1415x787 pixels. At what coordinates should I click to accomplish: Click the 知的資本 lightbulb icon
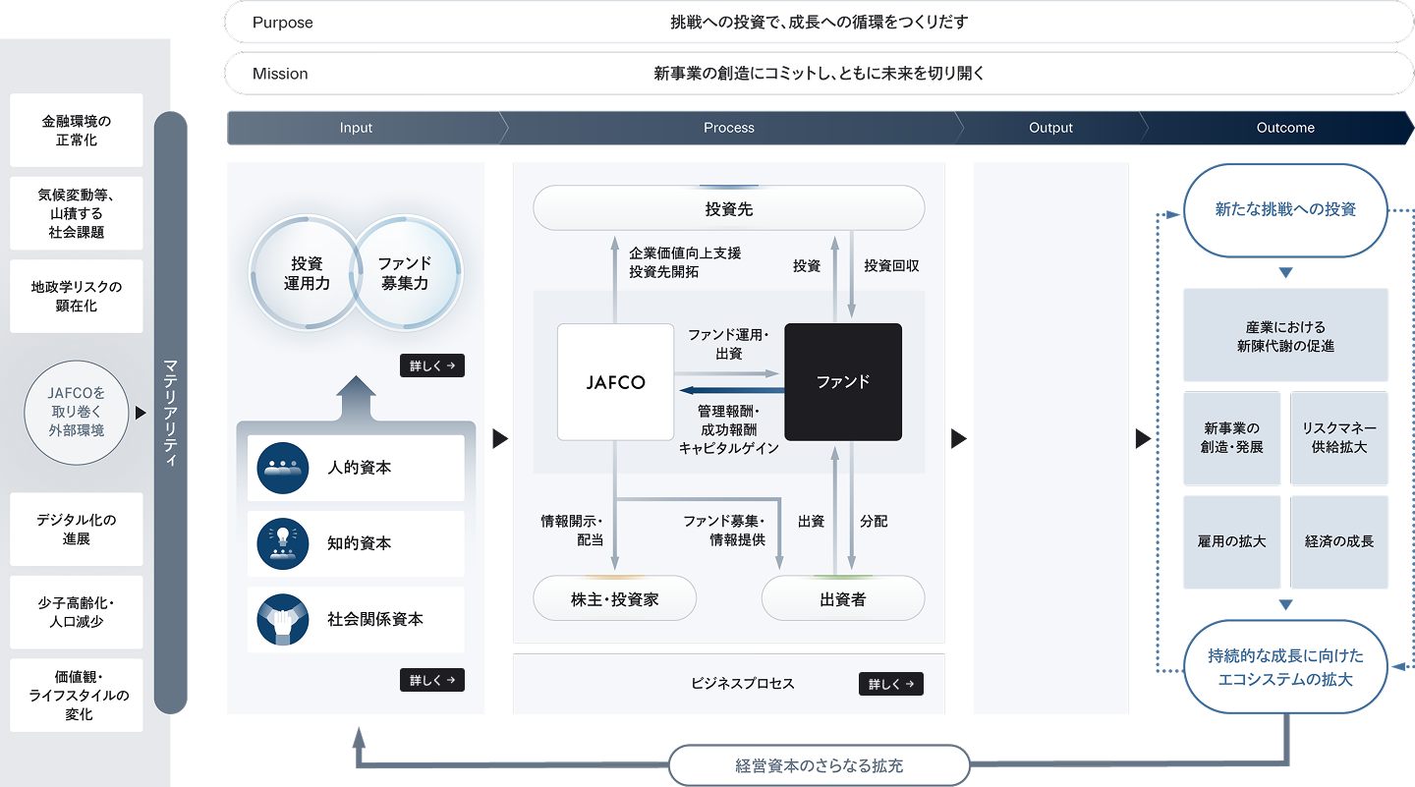click(283, 543)
